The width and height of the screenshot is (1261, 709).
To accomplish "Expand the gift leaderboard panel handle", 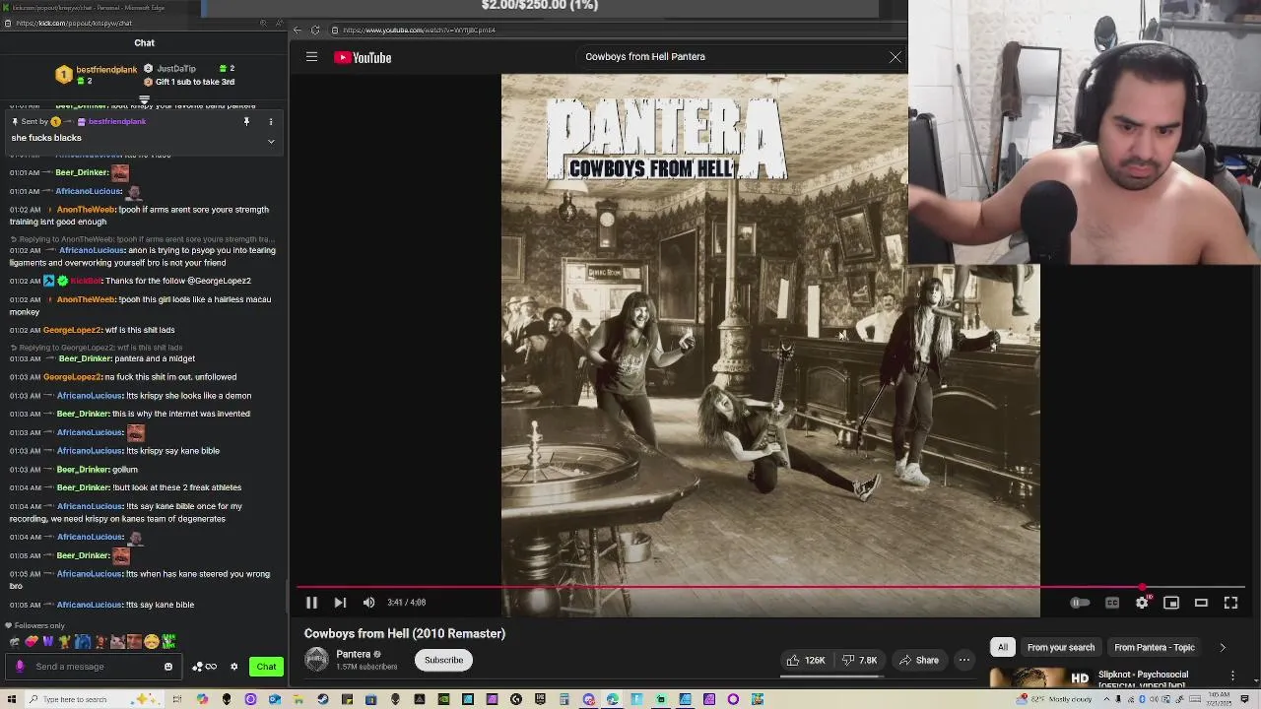I will coord(144,99).
